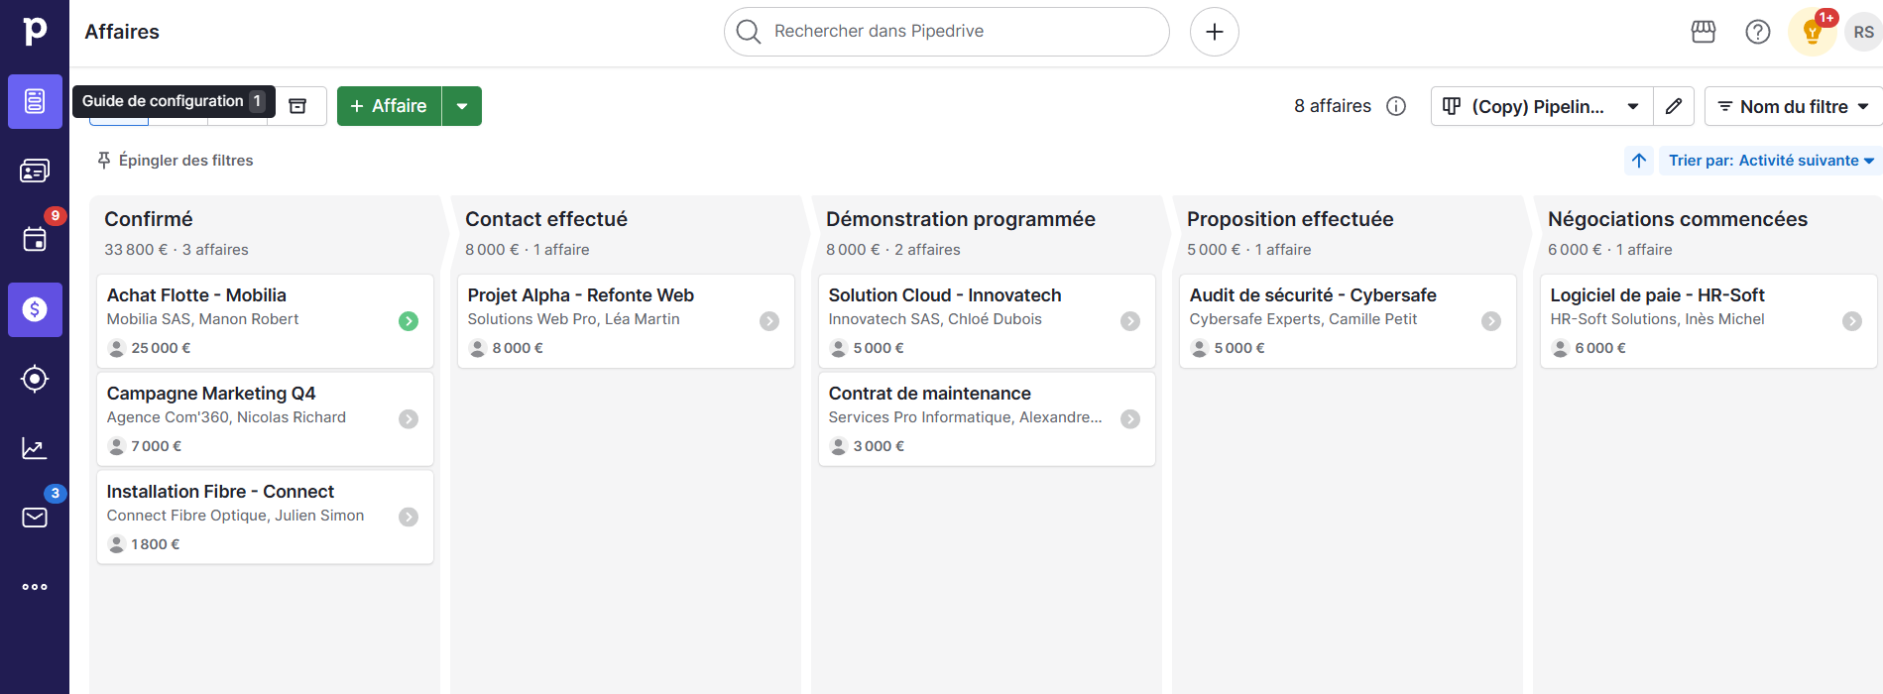Screen dimensions: 1883x694
Task: Open the Campagne Marketing Q4 deal
Action: click(x=211, y=394)
